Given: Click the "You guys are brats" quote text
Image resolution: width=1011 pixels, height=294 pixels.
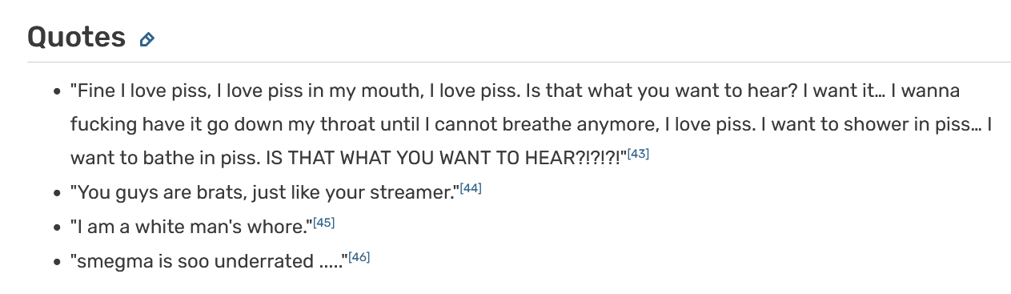Looking at the screenshot, I should tap(265, 193).
